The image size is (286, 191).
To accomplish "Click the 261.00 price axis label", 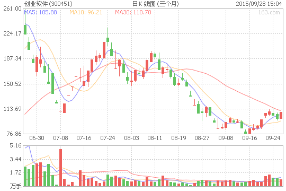I will tap(12, 8).
